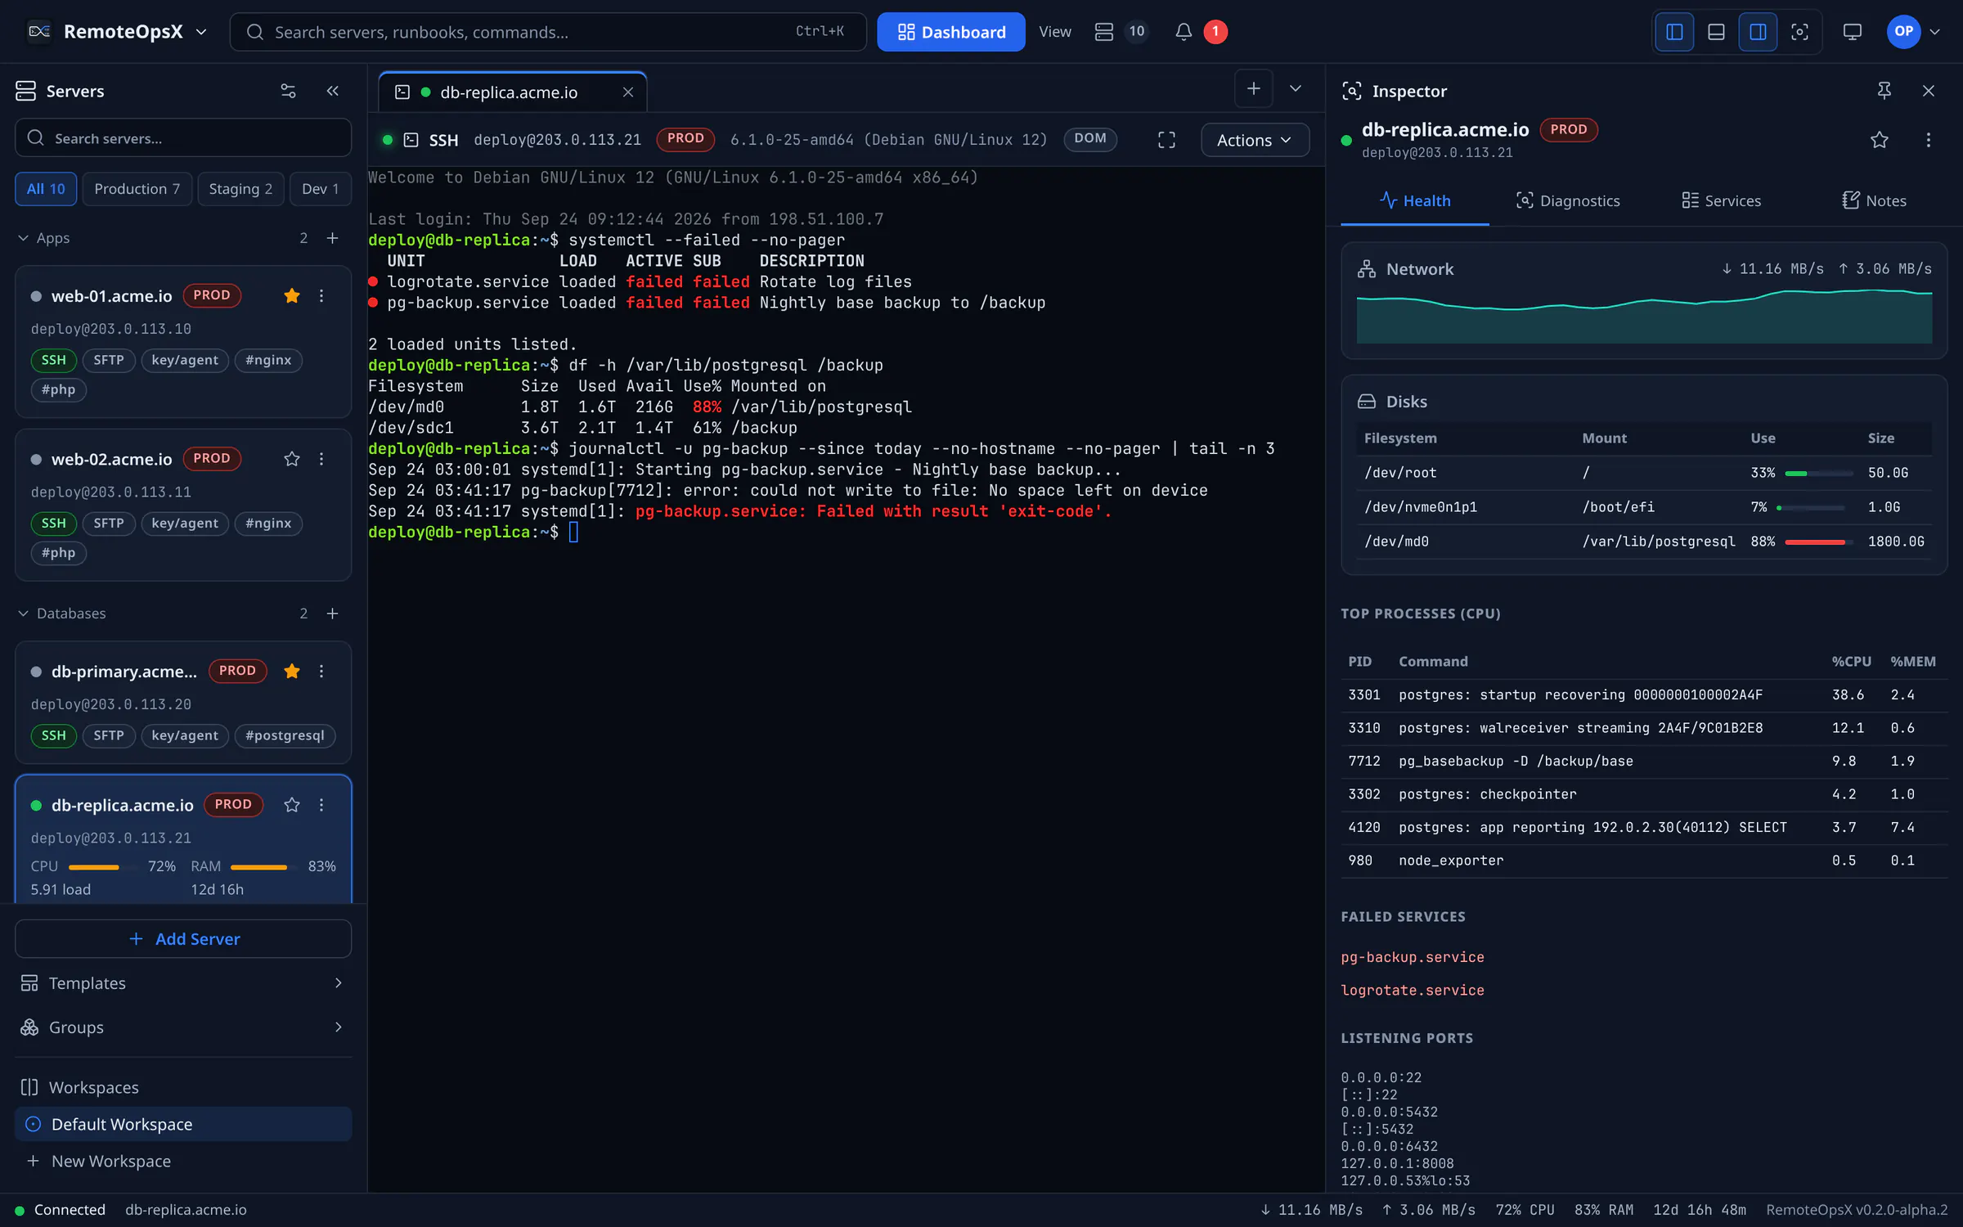The image size is (1963, 1227).
Task: Select the Dev 1 filter chip
Action: pyautogui.click(x=320, y=189)
